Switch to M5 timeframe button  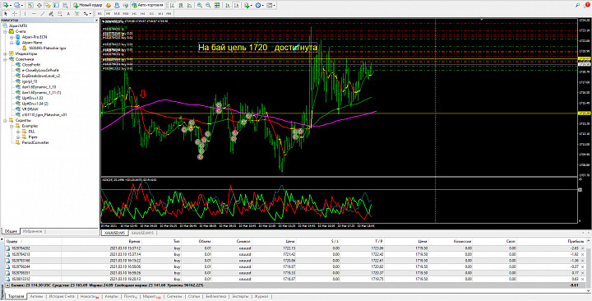point(108,14)
